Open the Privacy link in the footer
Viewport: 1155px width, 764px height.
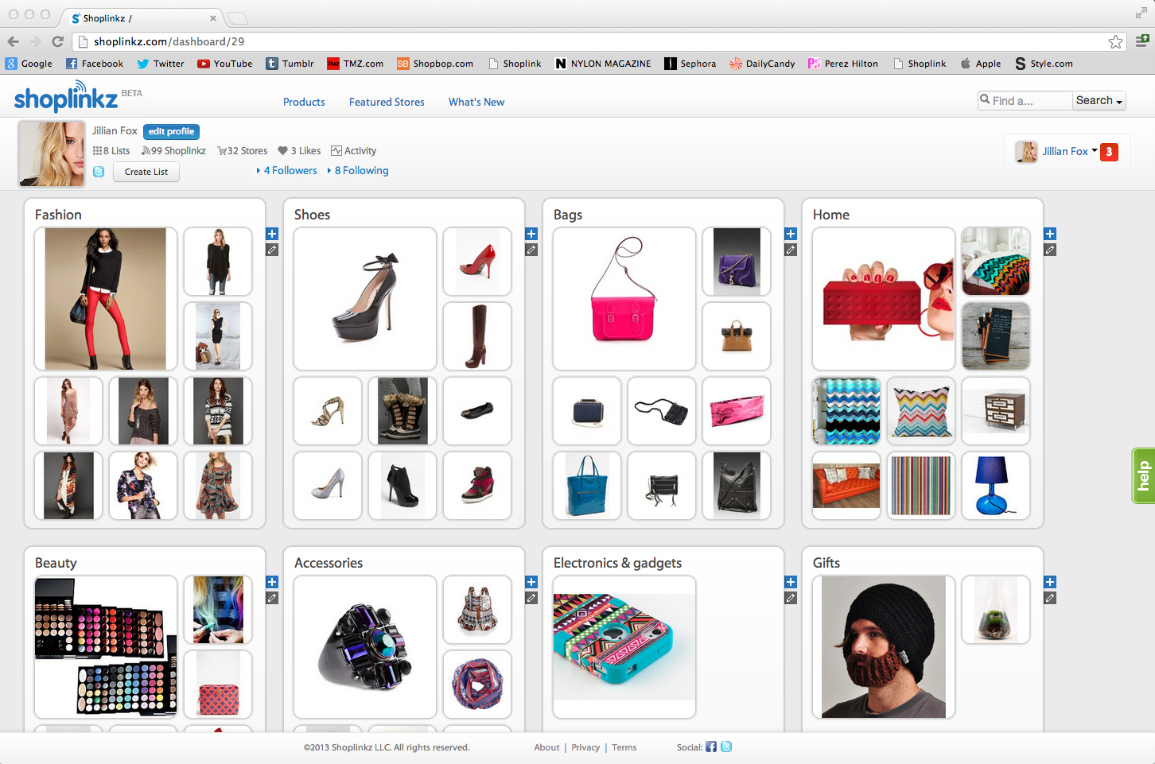tap(585, 747)
